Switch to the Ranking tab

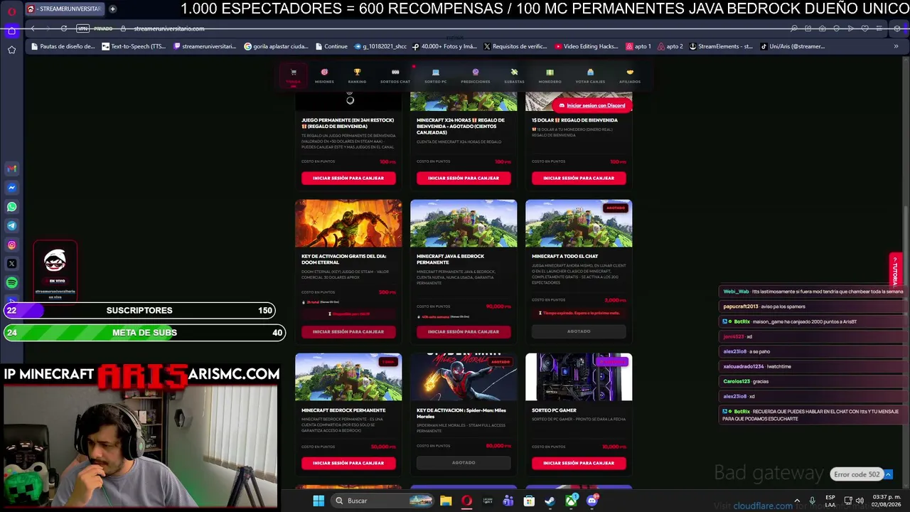357,75
